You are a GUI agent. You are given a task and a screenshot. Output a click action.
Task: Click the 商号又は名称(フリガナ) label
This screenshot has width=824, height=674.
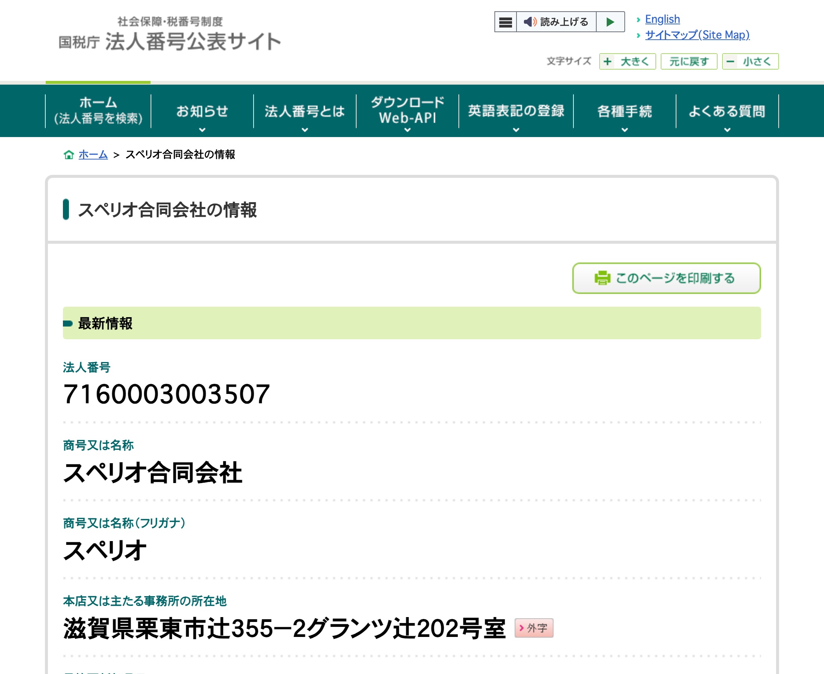(124, 523)
